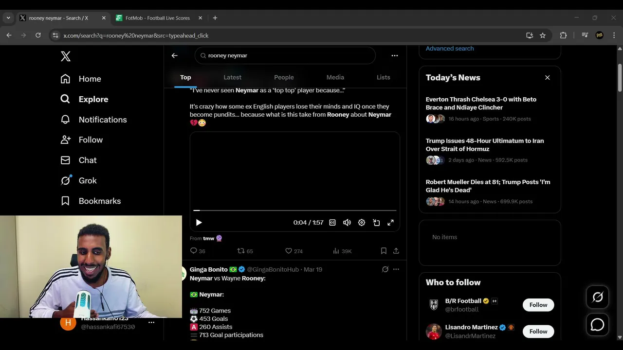Repost the tweet with 65 reposts

(245, 251)
